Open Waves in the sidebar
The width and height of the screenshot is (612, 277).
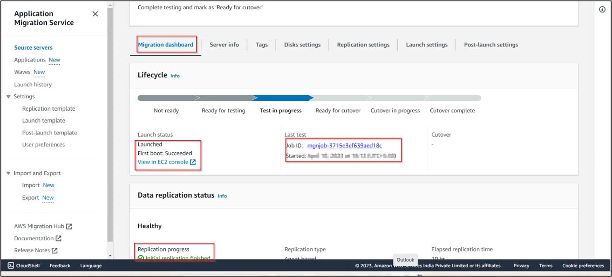pyautogui.click(x=22, y=72)
